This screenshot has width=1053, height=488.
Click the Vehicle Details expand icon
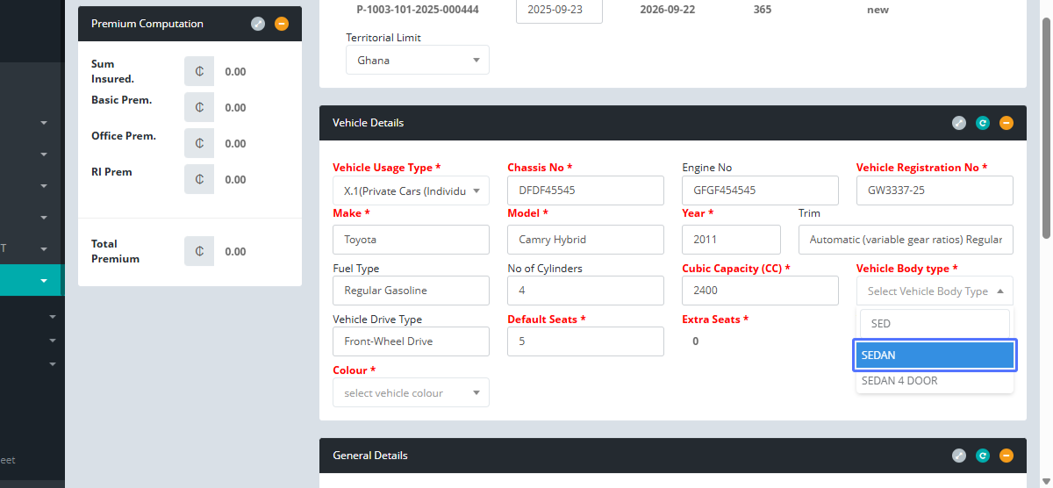pyautogui.click(x=959, y=123)
